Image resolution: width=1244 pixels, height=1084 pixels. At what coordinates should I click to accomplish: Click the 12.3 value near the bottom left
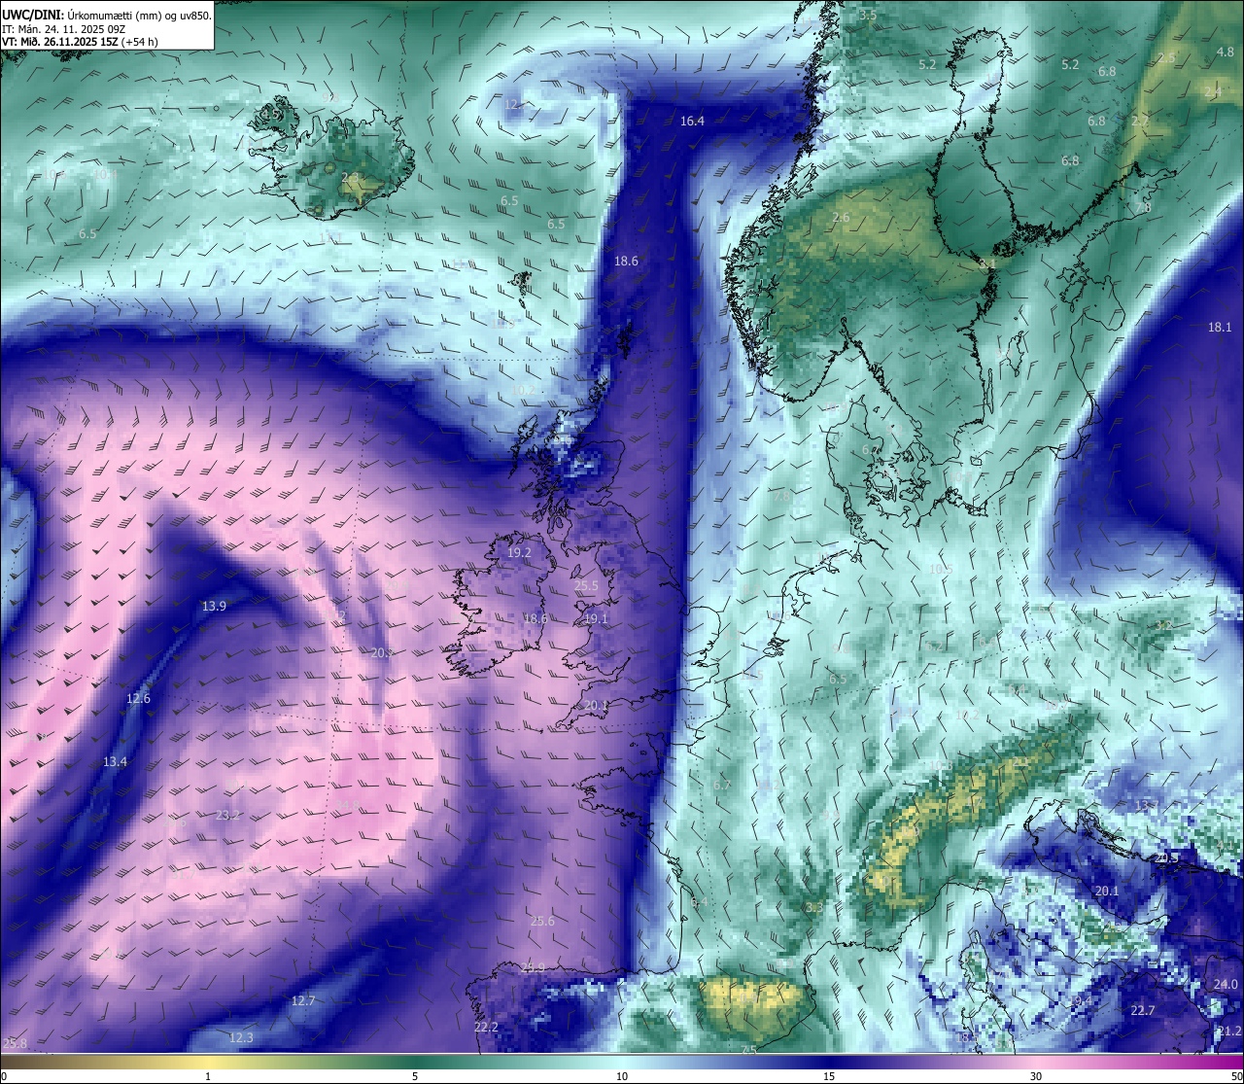coord(241,1037)
